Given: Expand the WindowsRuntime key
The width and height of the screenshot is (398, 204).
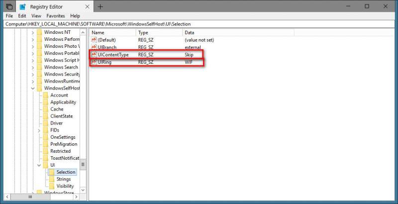Looking at the screenshot, I should point(33,81).
